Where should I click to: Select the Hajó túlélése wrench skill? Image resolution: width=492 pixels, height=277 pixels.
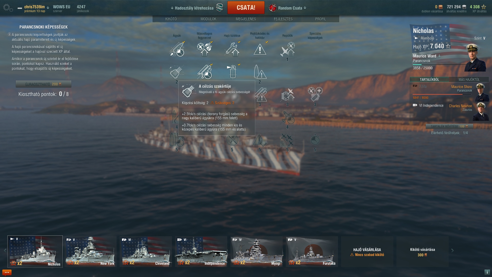[x=232, y=49]
